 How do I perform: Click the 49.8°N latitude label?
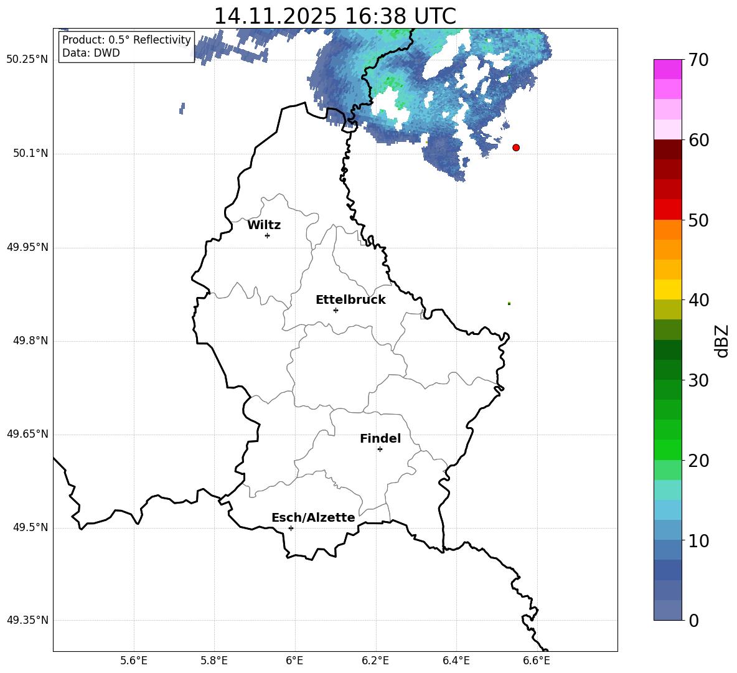click(x=31, y=341)
